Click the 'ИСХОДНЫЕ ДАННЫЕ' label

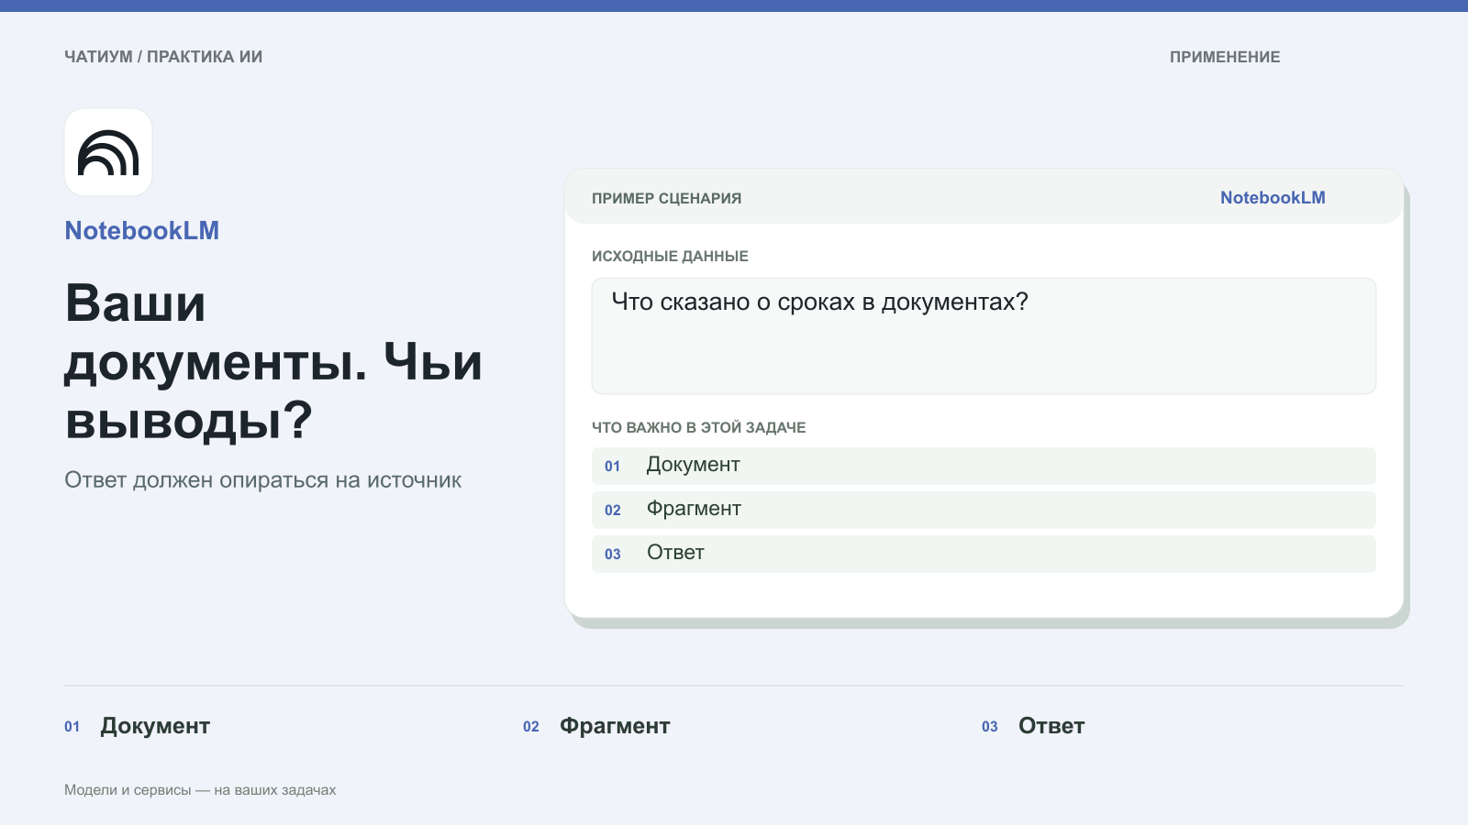pos(670,257)
